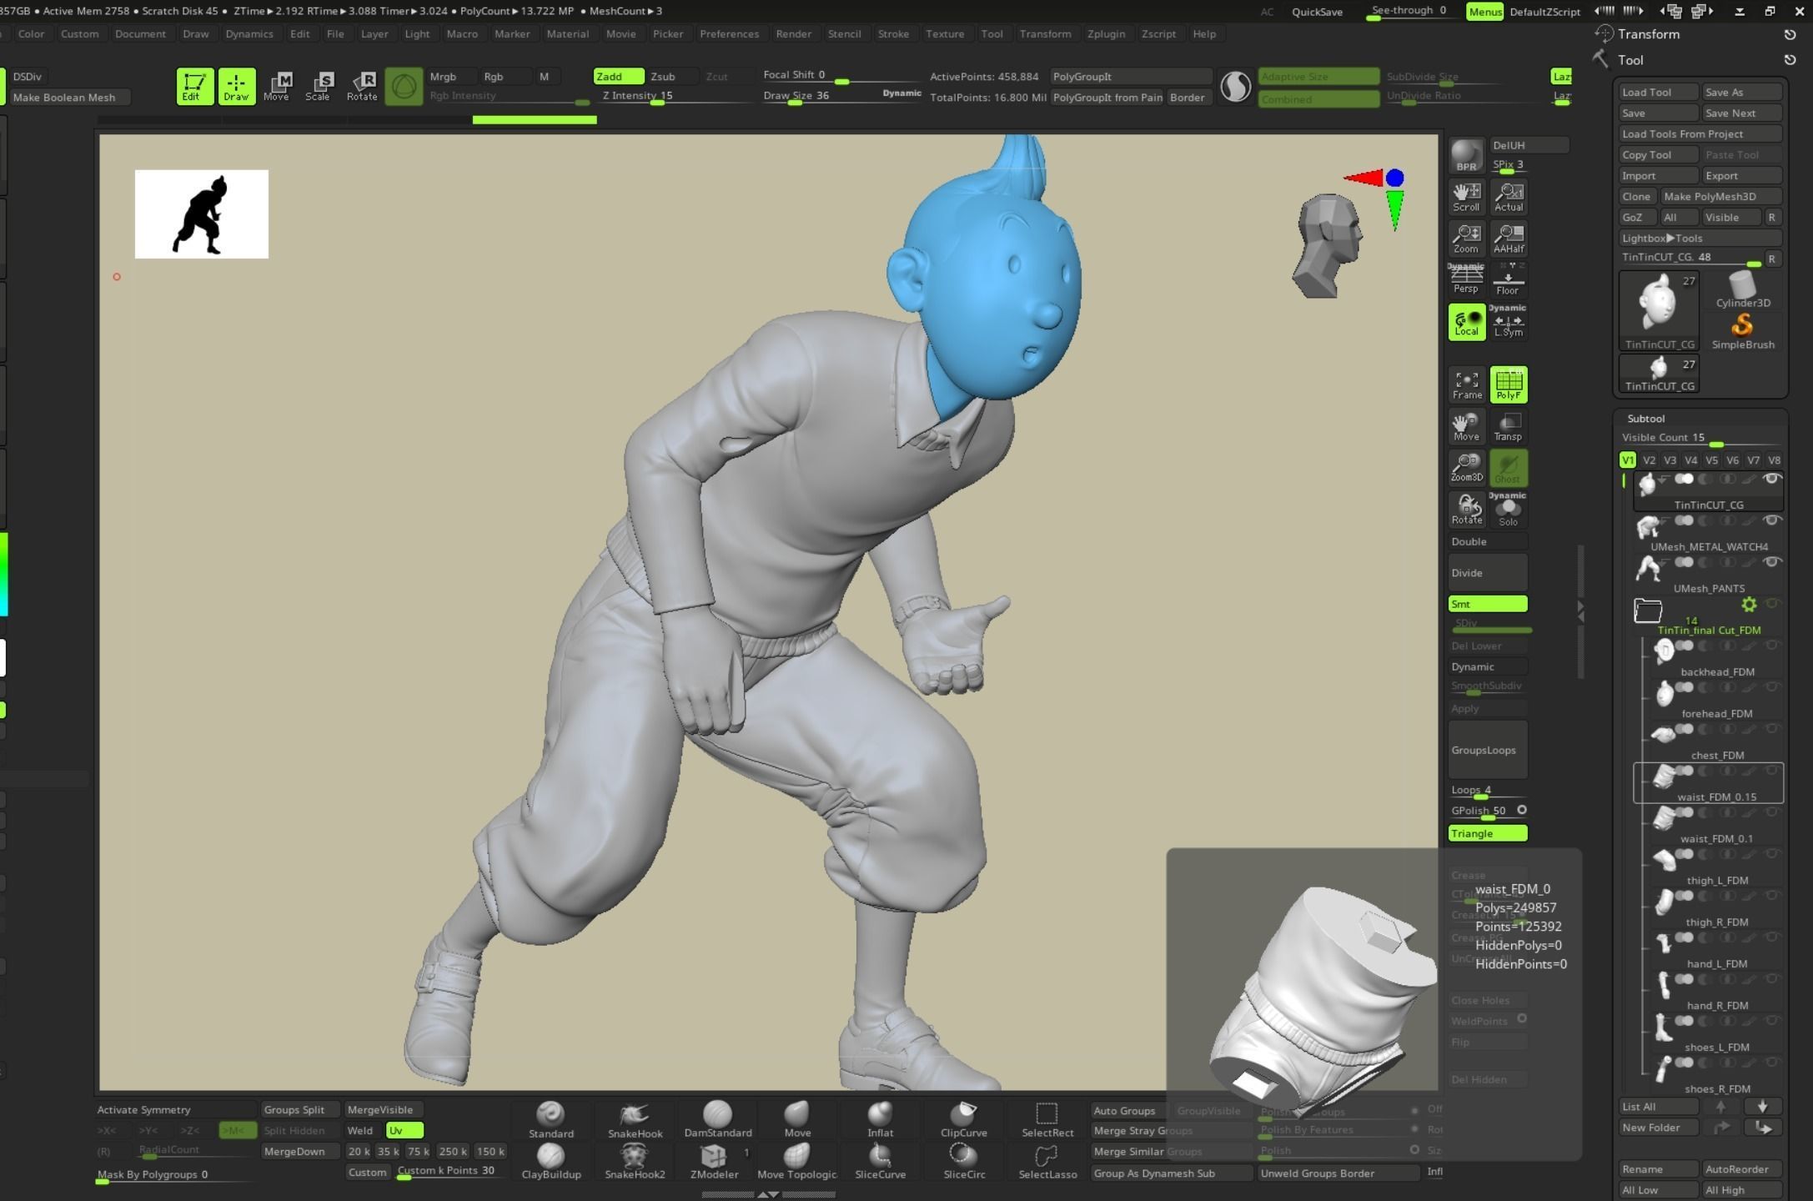Collapse the Tool palette header
The height and width of the screenshot is (1201, 1813).
coord(1630,60)
